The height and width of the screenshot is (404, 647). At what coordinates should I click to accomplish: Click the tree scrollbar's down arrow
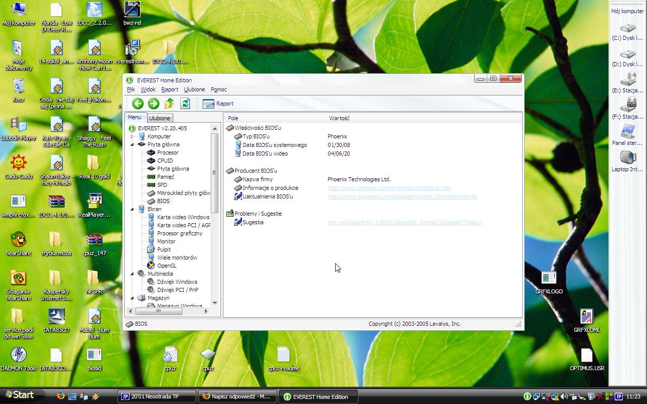[x=215, y=303]
